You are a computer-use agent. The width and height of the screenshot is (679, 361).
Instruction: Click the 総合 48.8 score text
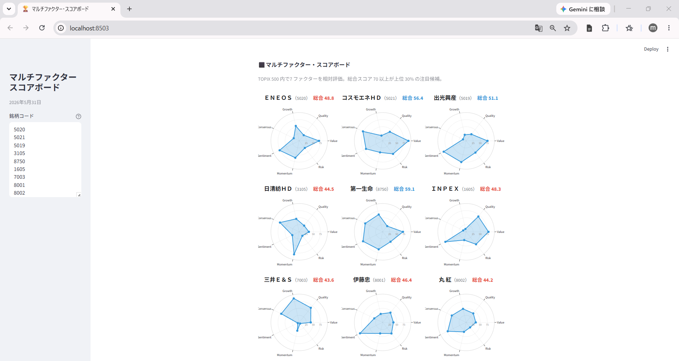[x=324, y=98]
